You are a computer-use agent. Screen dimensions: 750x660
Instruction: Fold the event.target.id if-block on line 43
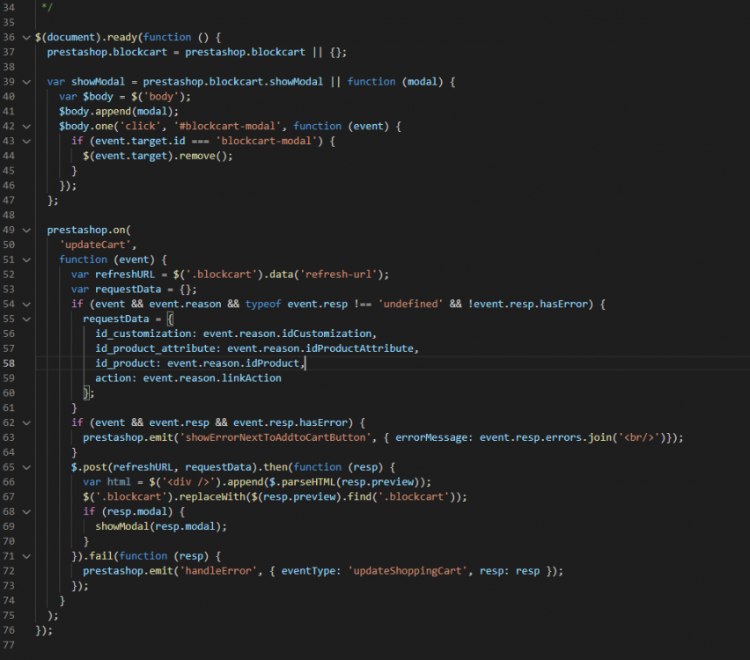pyautogui.click(x=26, y=141)
